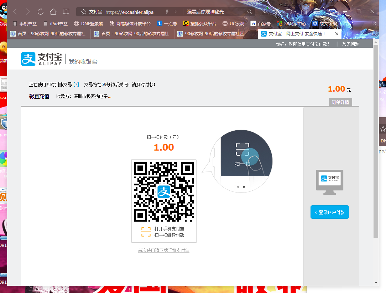Click the search magnifier icon

[x=249, y=12]
